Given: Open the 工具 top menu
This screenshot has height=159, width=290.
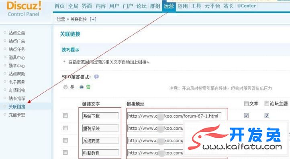Looking at the screenshot, I should click(x=196, y=6).
